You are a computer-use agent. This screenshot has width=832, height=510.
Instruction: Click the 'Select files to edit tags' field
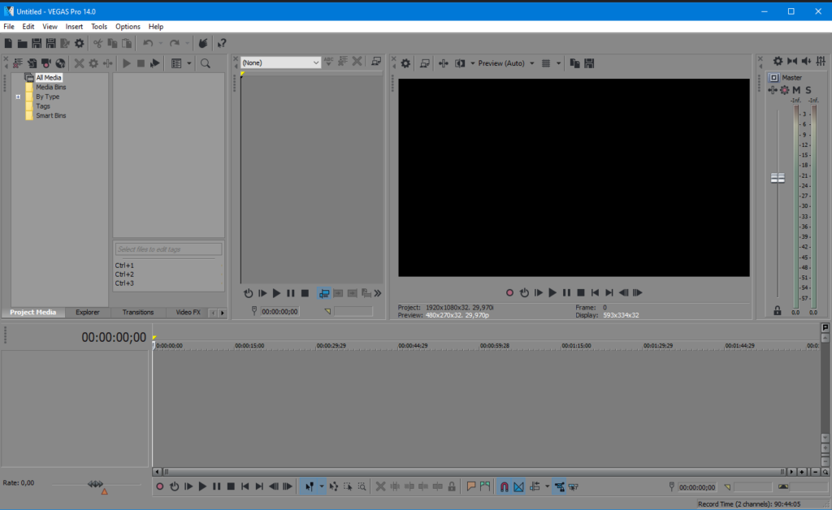pos(168,249)
